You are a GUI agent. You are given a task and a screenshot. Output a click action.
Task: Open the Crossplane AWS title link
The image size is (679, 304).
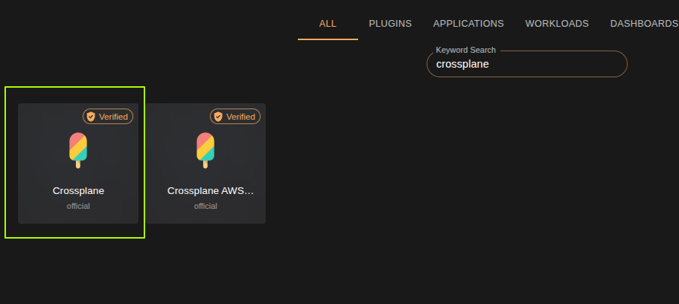[x=210, y=191]
